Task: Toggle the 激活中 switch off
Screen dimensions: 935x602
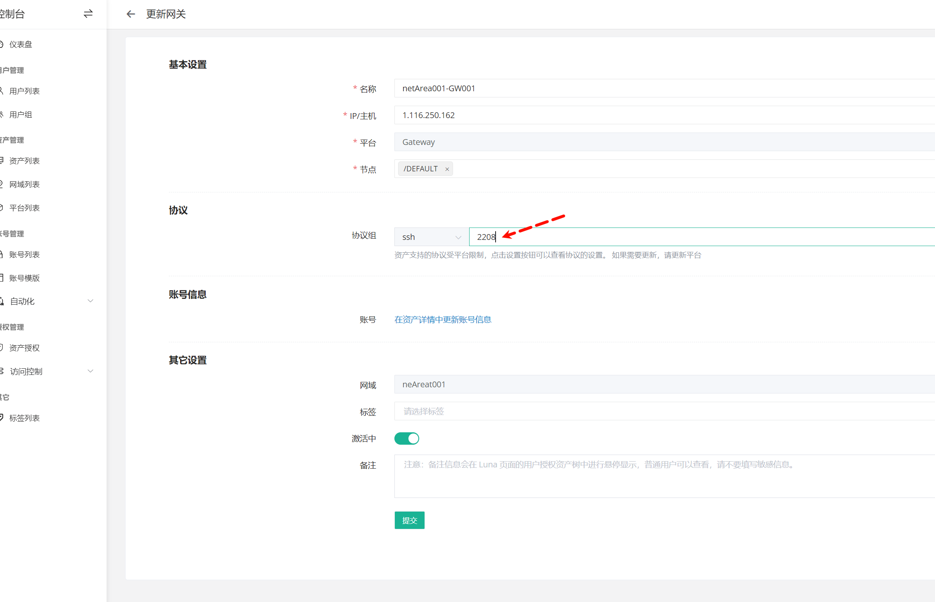Action: pyautogui.click(x=406, y=438)
